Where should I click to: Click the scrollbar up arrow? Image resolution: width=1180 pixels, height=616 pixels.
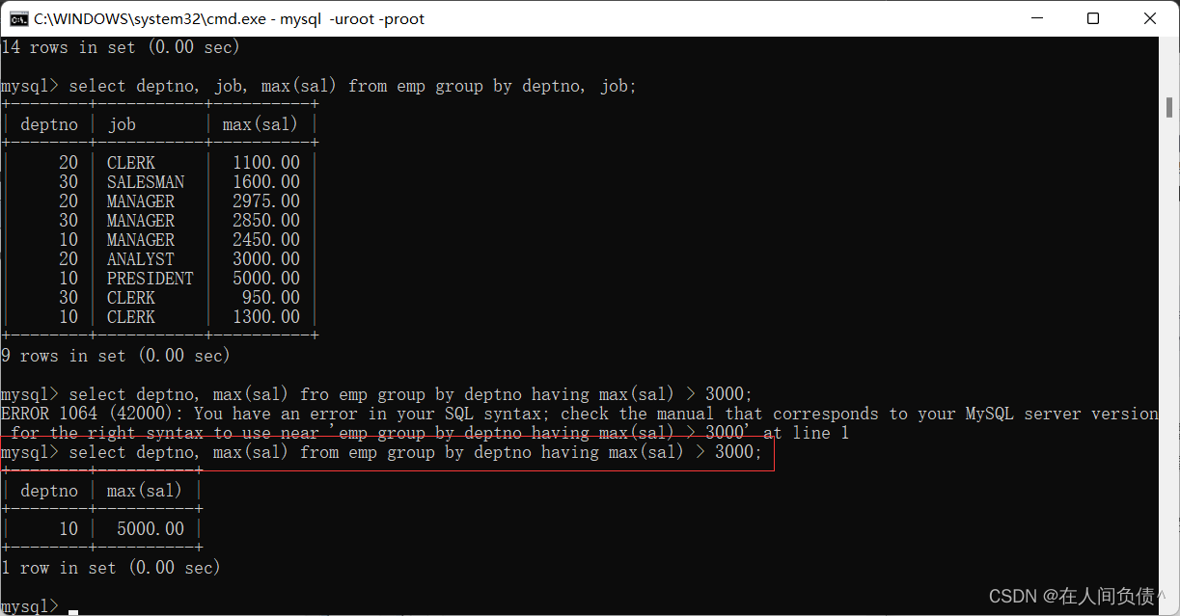coord(1168,45)
